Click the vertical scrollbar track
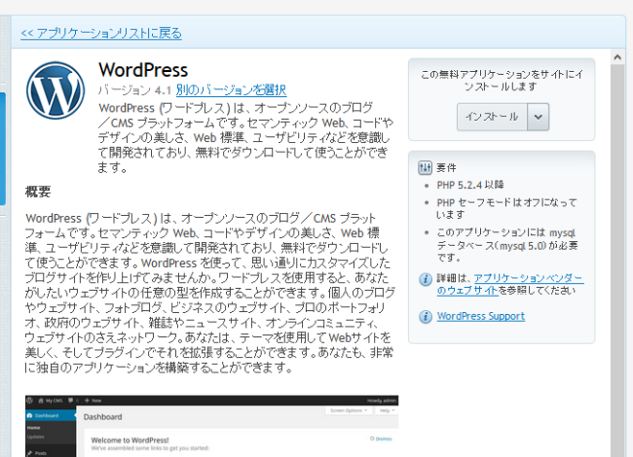 (x=617, y=261)
